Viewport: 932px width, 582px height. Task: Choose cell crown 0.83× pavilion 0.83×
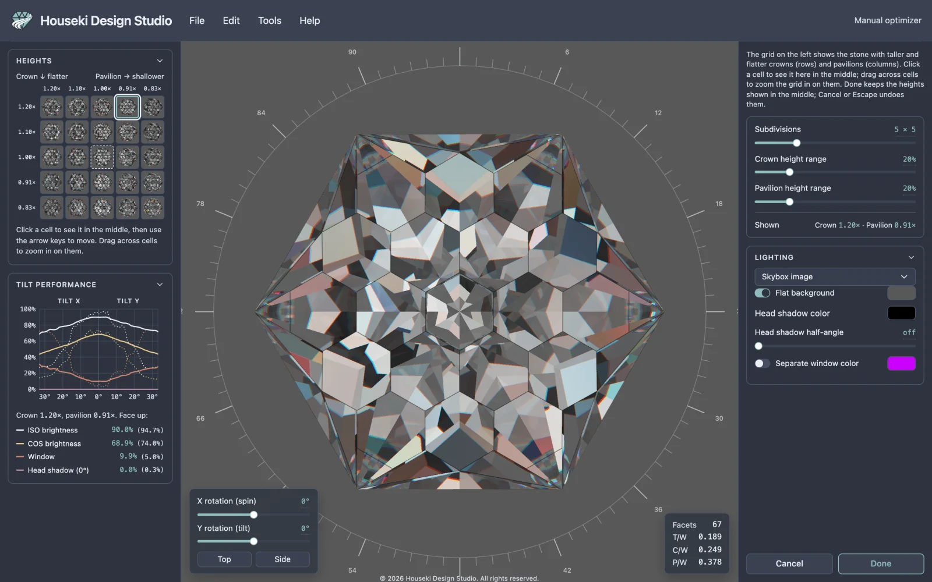153,208
